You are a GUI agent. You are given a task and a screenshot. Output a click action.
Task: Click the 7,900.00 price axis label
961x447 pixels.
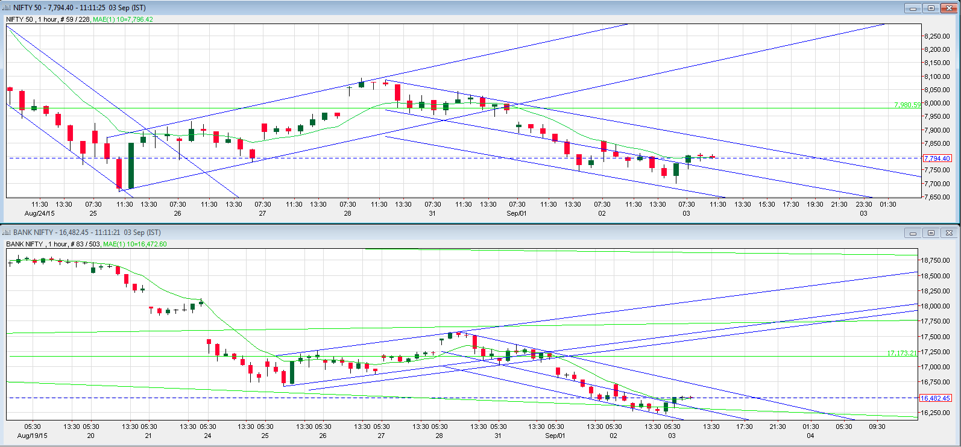(x=937, y=130)
